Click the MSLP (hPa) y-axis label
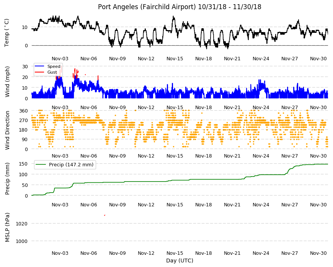Screen dimensions: 333x267 [x=7, y=227]
